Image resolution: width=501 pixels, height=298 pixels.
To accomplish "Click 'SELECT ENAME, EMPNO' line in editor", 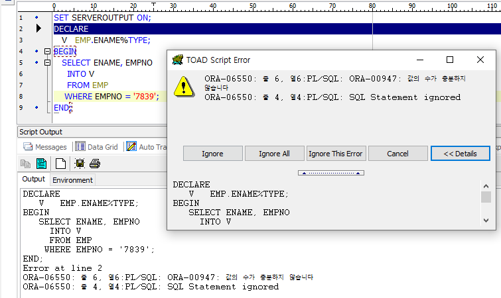I will 107,63.
